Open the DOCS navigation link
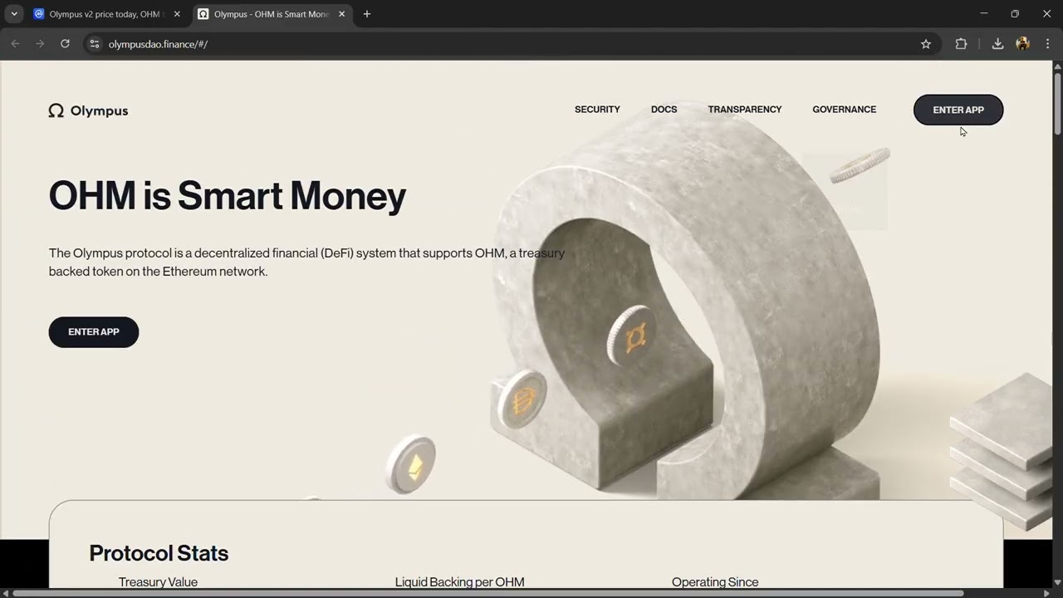The height and width of the screenshot is (598, 1063). click(x=664, y=110)
